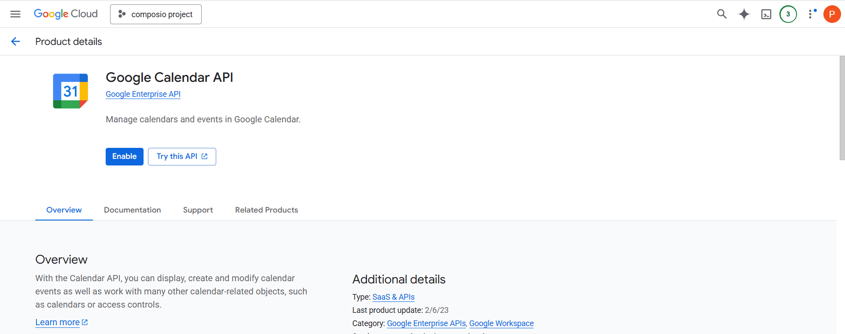The width and height of the screenshot is (845, 334).
Task: Open the Related Products tab
Action: coord(266,210)
